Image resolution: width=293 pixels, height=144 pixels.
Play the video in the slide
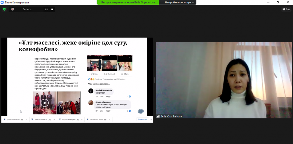45,103
